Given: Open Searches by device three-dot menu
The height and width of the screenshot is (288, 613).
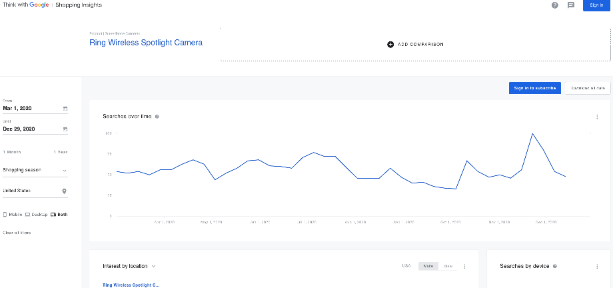Looking at the screenshot, I should pyautogui.click(x=597, y=266).
